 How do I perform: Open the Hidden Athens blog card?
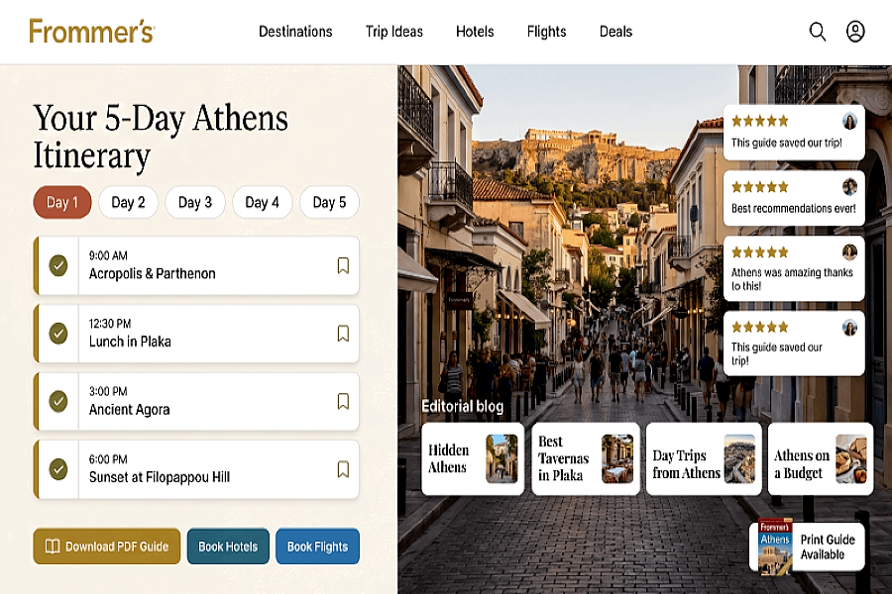(473, 458)
